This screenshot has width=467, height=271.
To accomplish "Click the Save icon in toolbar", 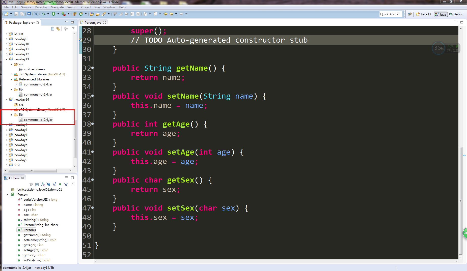I will (x=16, y=14).
